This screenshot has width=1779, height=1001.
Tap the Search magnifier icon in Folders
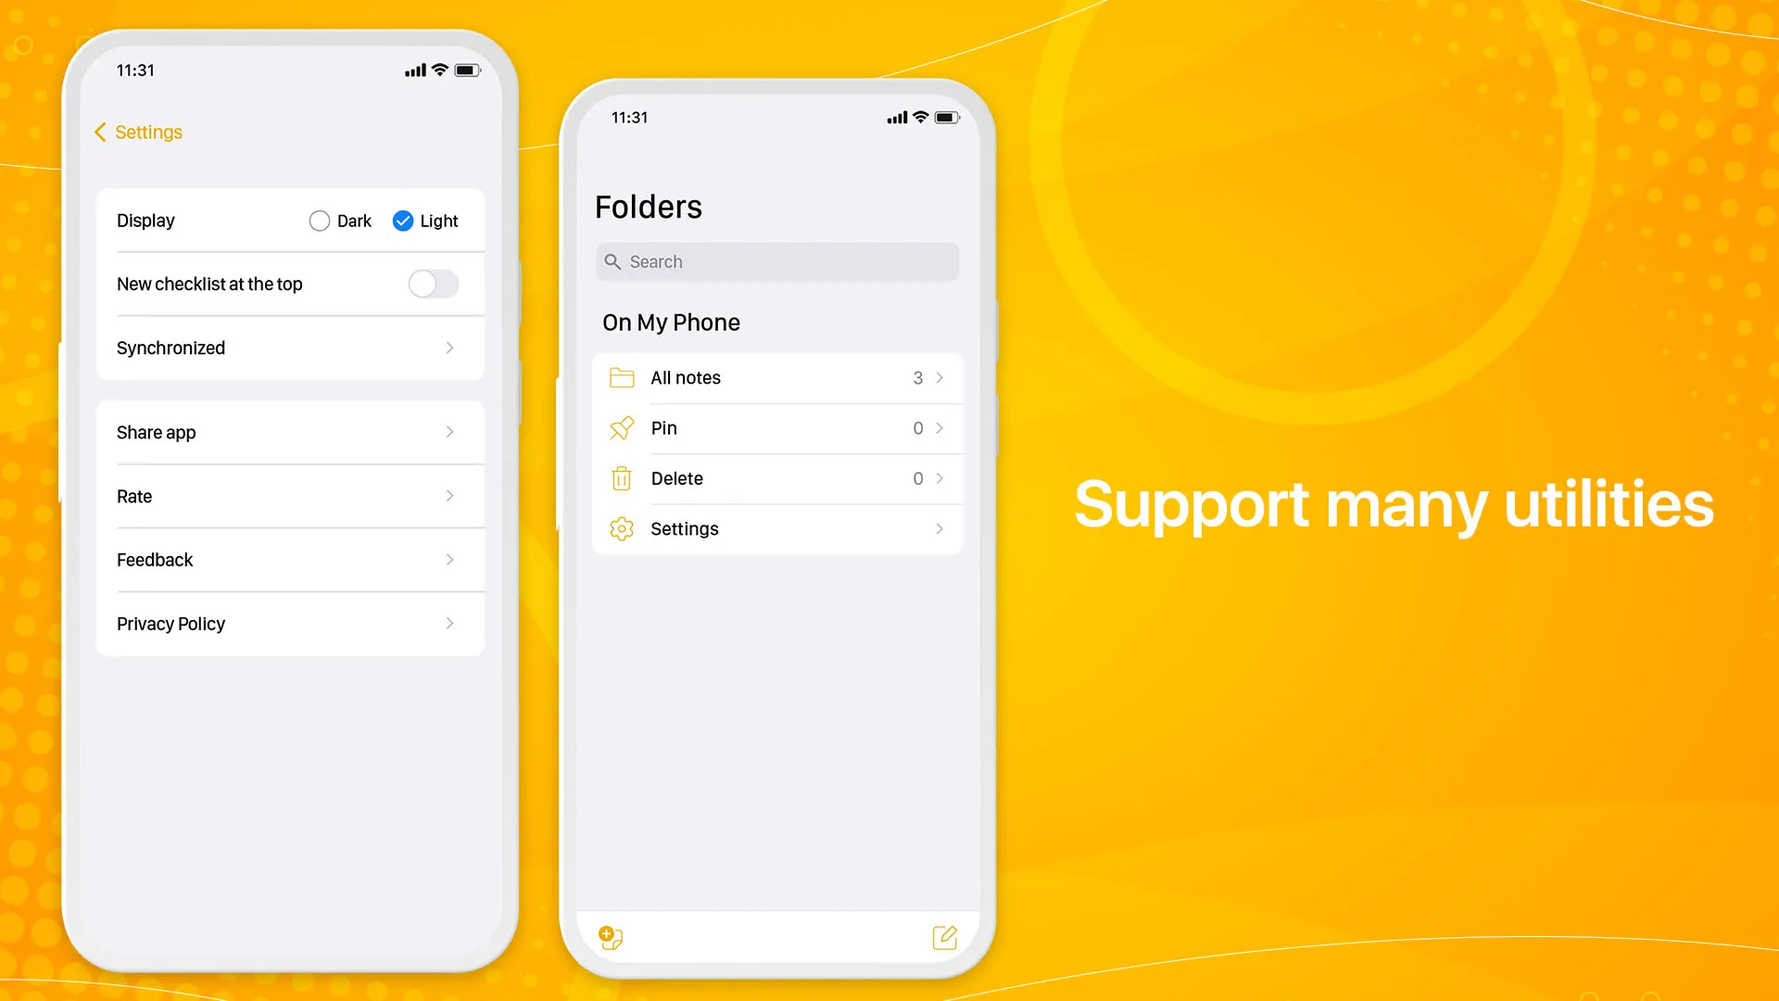612,261
